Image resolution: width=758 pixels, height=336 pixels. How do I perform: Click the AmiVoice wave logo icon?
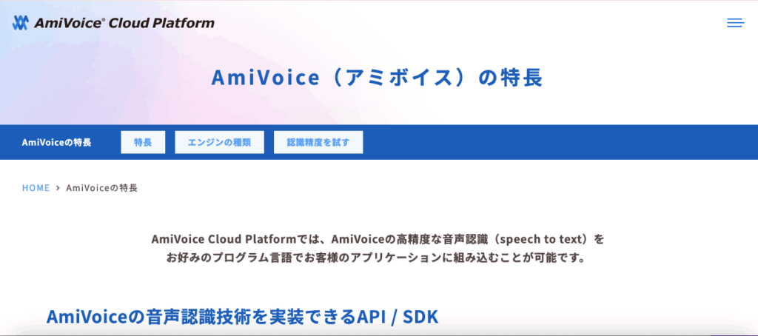click(21, 23)
